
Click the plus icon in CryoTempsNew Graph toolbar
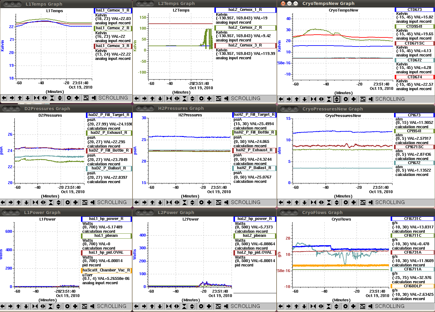[x=354, y=99]
